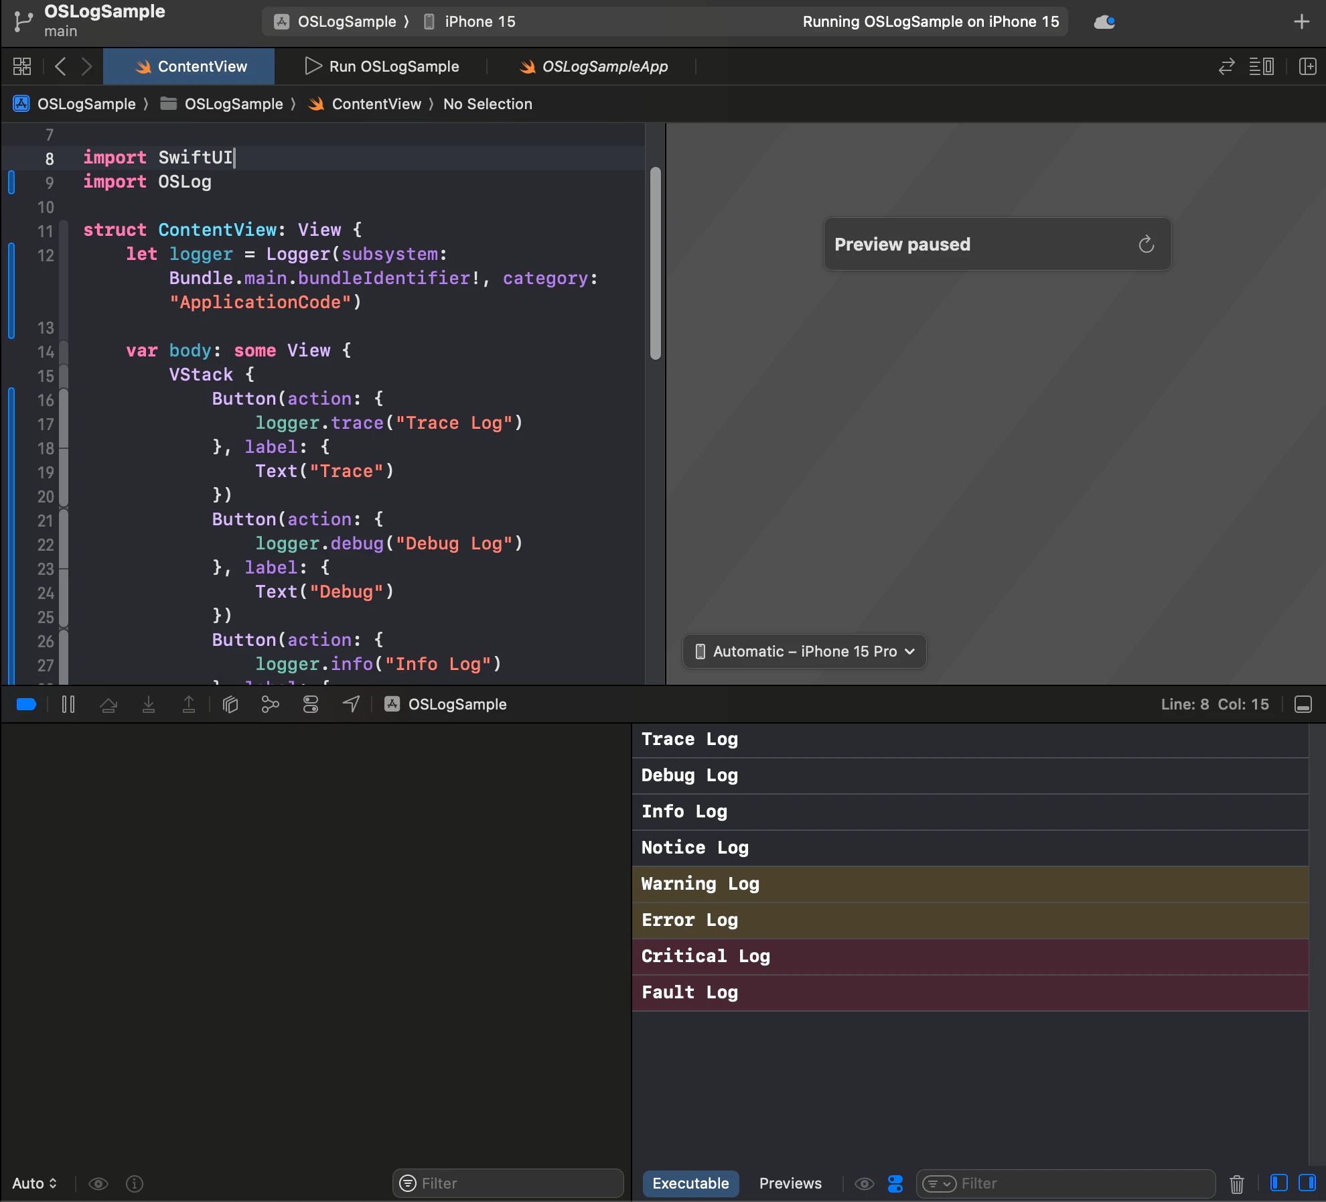The image size is (1326, 1202).
Task: Select the Debug Log console entry
Action: coord(970,776)
